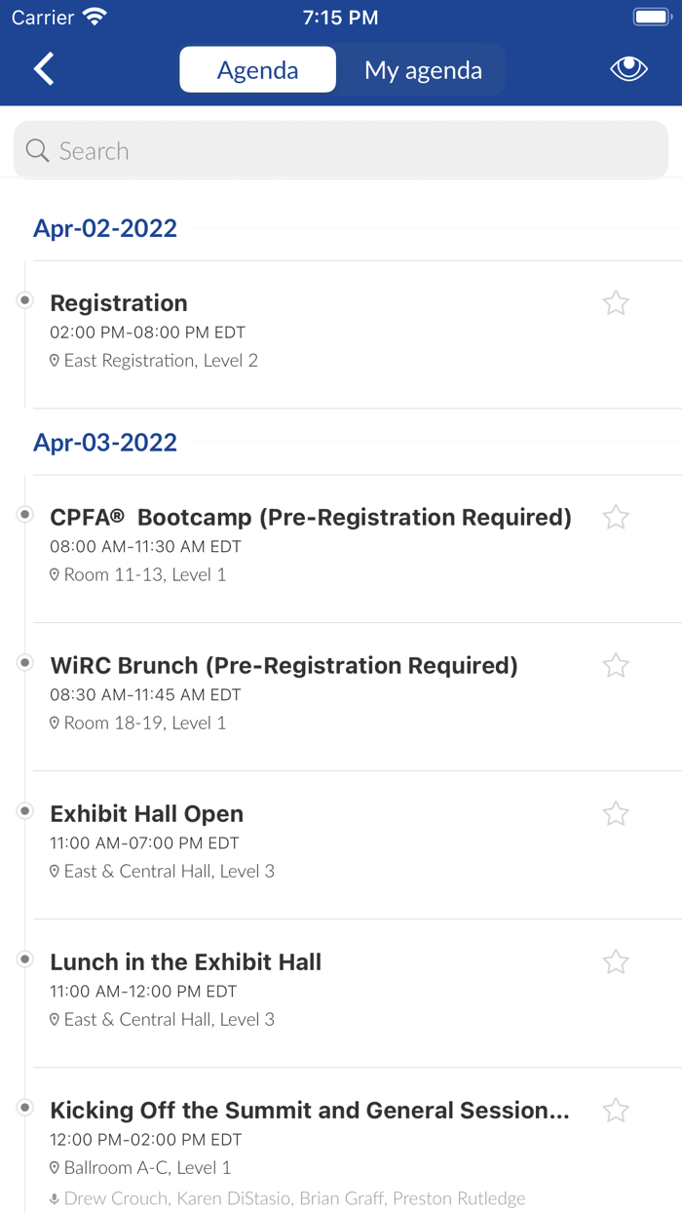Image resolution: width=682 pixels, height=1213 pixels.
Task: Favorite the Registration session with its star
Action: pos(616,302)
